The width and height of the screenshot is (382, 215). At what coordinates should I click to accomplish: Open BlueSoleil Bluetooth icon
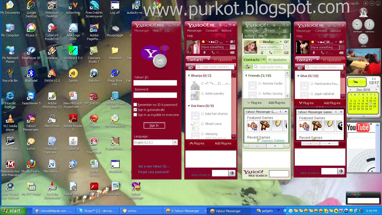31,76
